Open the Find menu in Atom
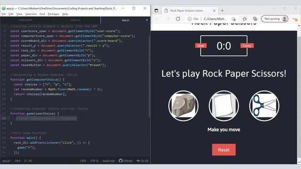 click(42, 14)
